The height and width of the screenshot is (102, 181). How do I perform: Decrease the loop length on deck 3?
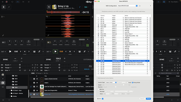(21, 52)
